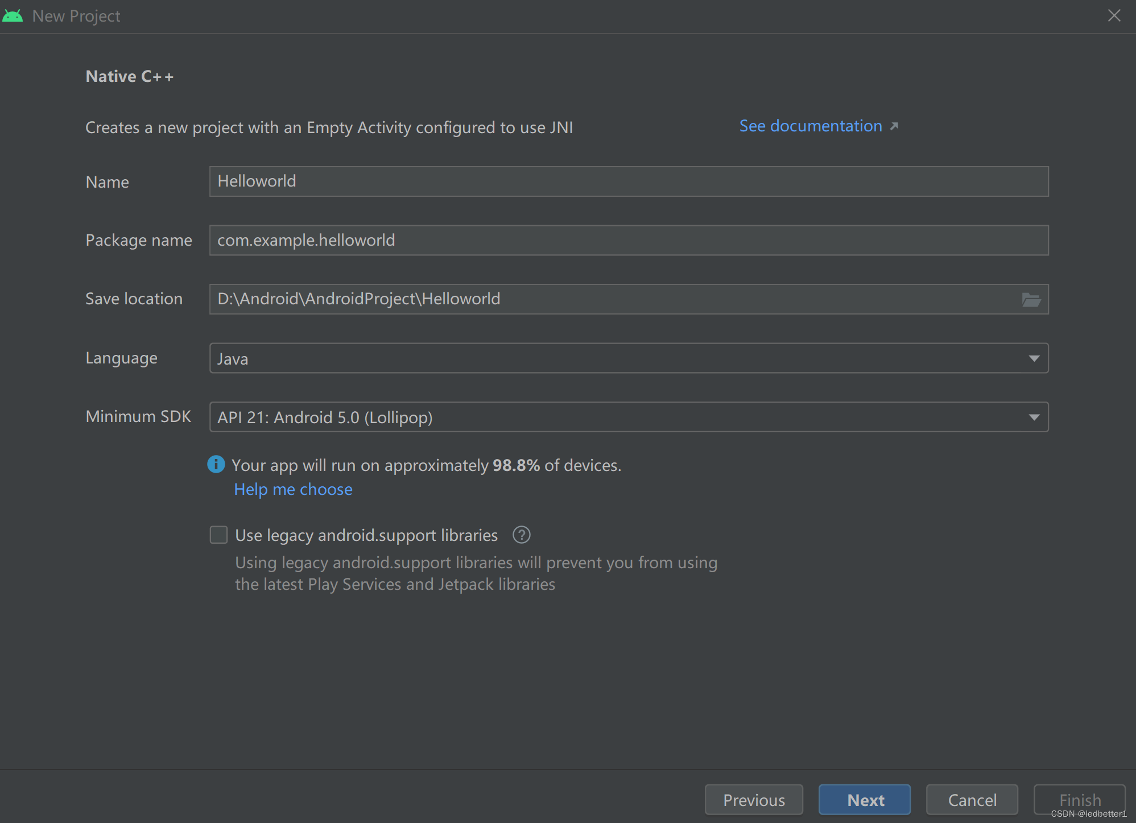Proceed with the Next button

click(865, 800)
